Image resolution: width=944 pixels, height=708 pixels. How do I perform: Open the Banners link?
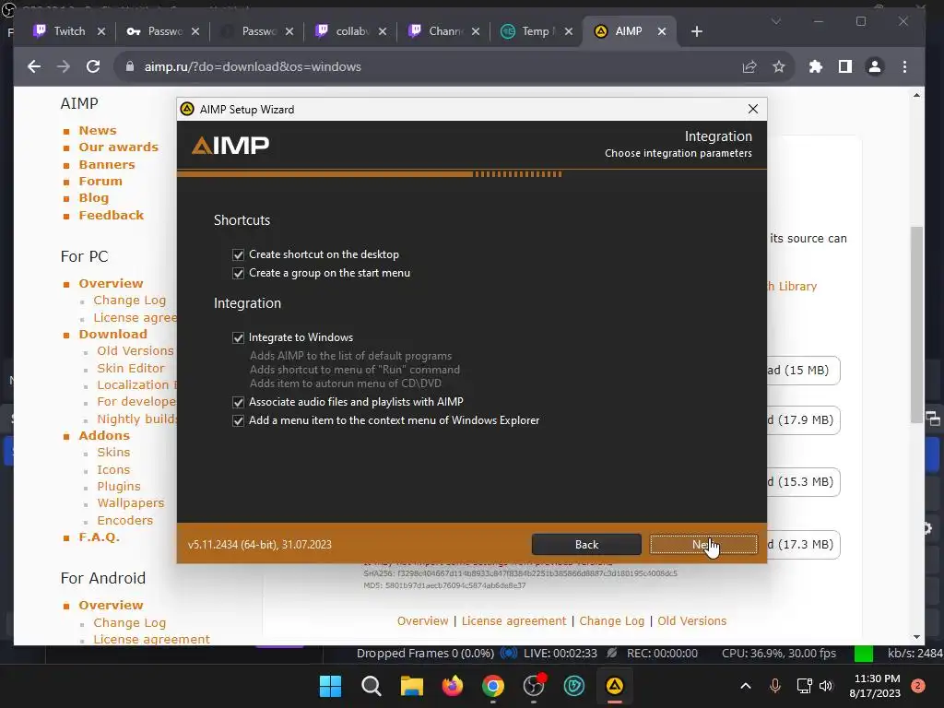107,164
